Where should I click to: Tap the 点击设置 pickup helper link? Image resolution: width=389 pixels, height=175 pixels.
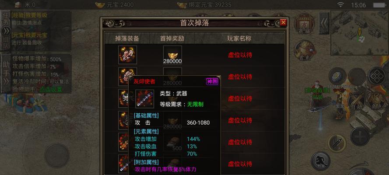[x=51, y=89]
